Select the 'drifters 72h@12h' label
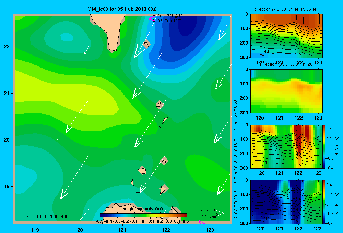Image resolution: width=343 pixels, height=233 pixels. [169, 16]
